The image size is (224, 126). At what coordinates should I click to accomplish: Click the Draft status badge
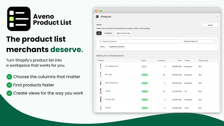[x=144, y=66]
